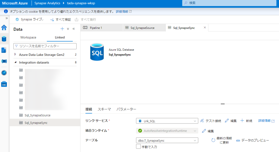Collapse the Data panel with double-left chevron

click(74, 29)
